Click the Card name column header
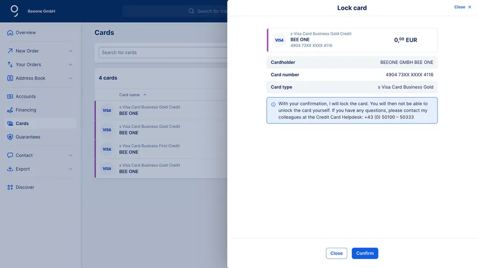The height and width of the screenshot is (268, 477). 129,95
